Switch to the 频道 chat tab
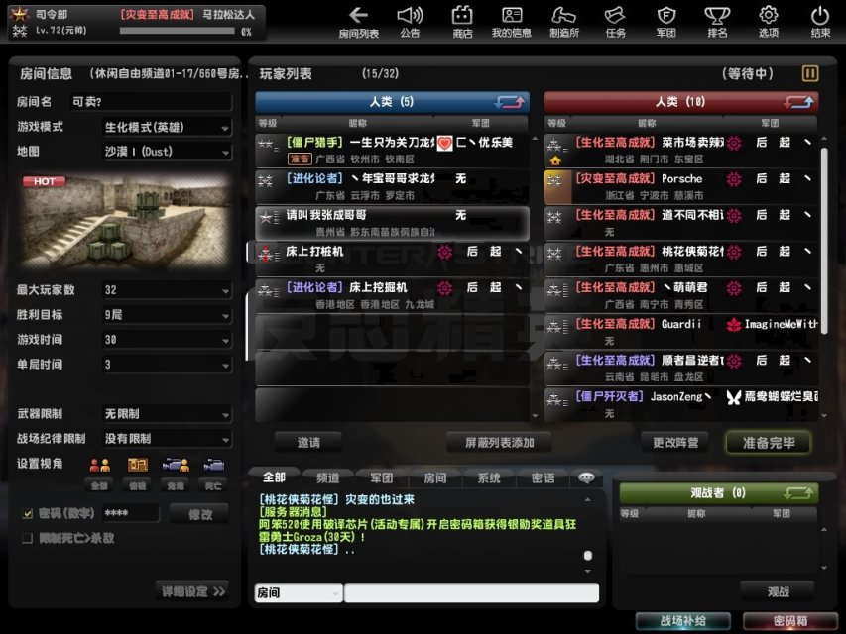The width and height of the screenshot is (846, 634). pos(327,477)
